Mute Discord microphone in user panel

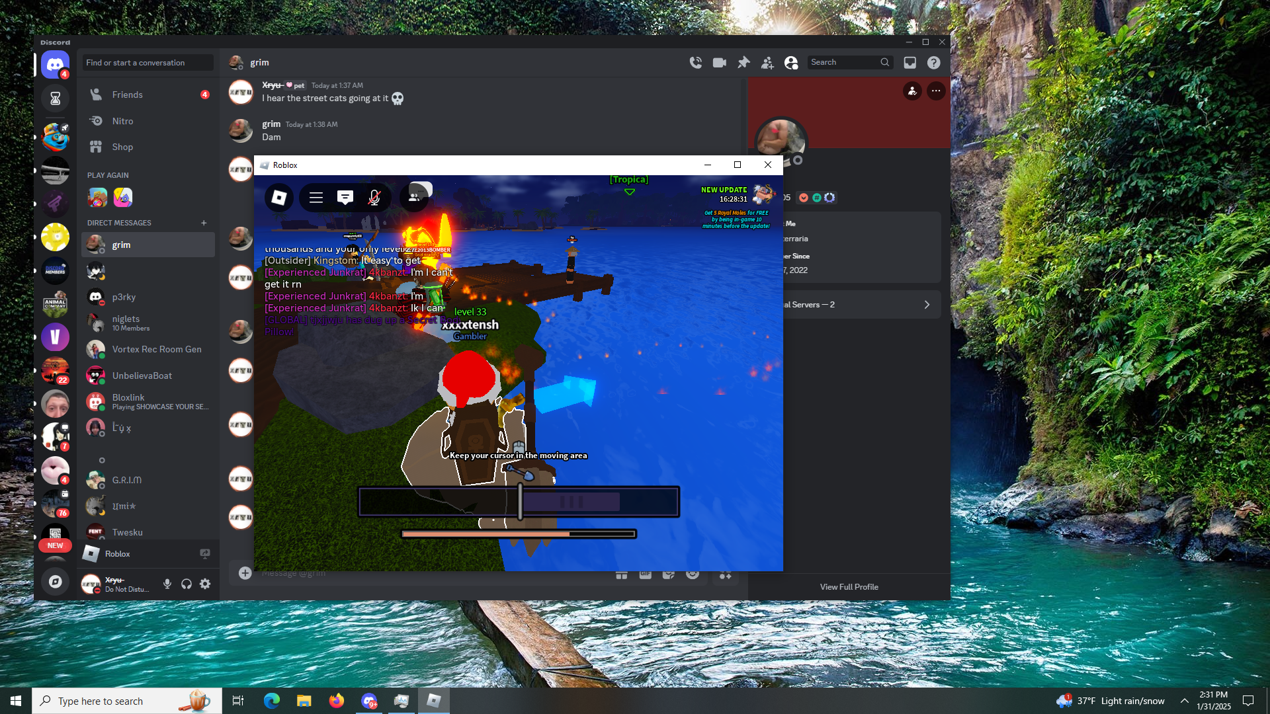click(167, 584)
